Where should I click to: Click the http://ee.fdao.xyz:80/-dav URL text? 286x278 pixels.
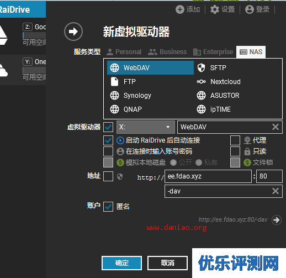coord(233,219)
